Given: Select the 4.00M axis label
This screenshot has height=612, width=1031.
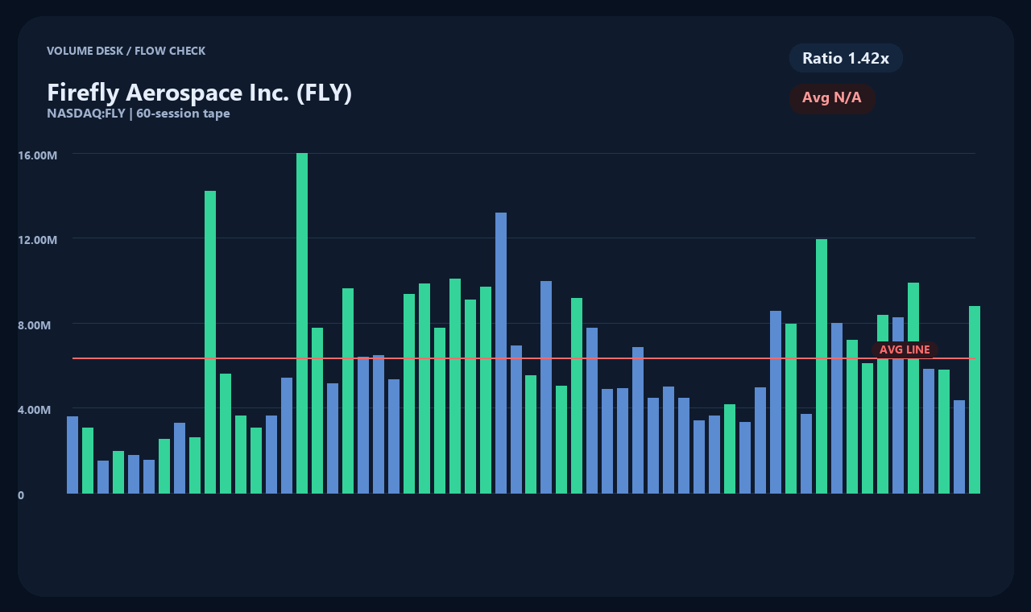Looking at the screenshot, I should (35, 410).
